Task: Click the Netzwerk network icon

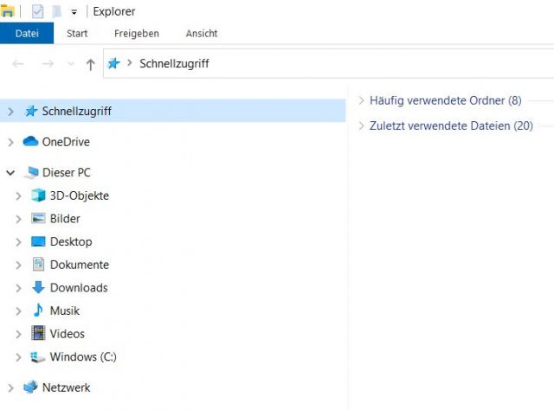Action: pyautogui.click(x=30, y=387)
